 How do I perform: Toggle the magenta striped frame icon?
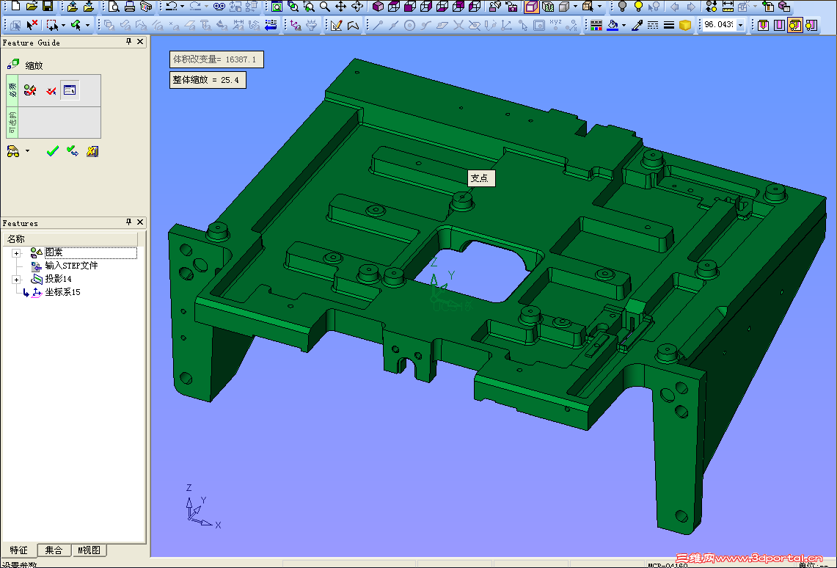(779, 24)
